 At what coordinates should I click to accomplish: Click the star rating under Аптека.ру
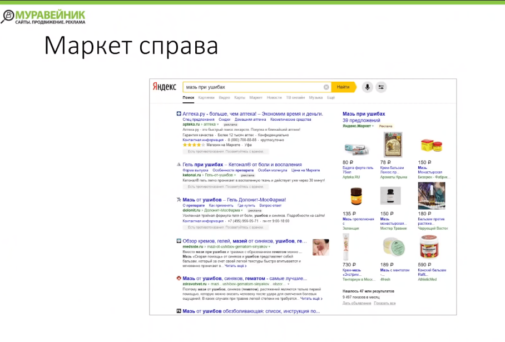pyautogui.click(x=194, y=145)
